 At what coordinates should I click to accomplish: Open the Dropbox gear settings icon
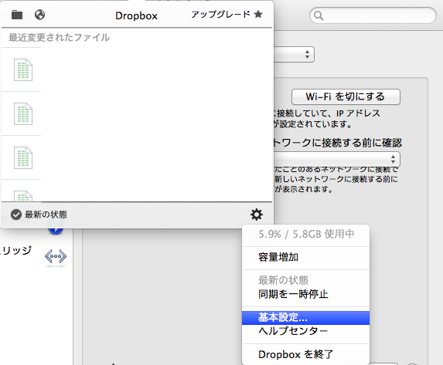click(257, 215)
